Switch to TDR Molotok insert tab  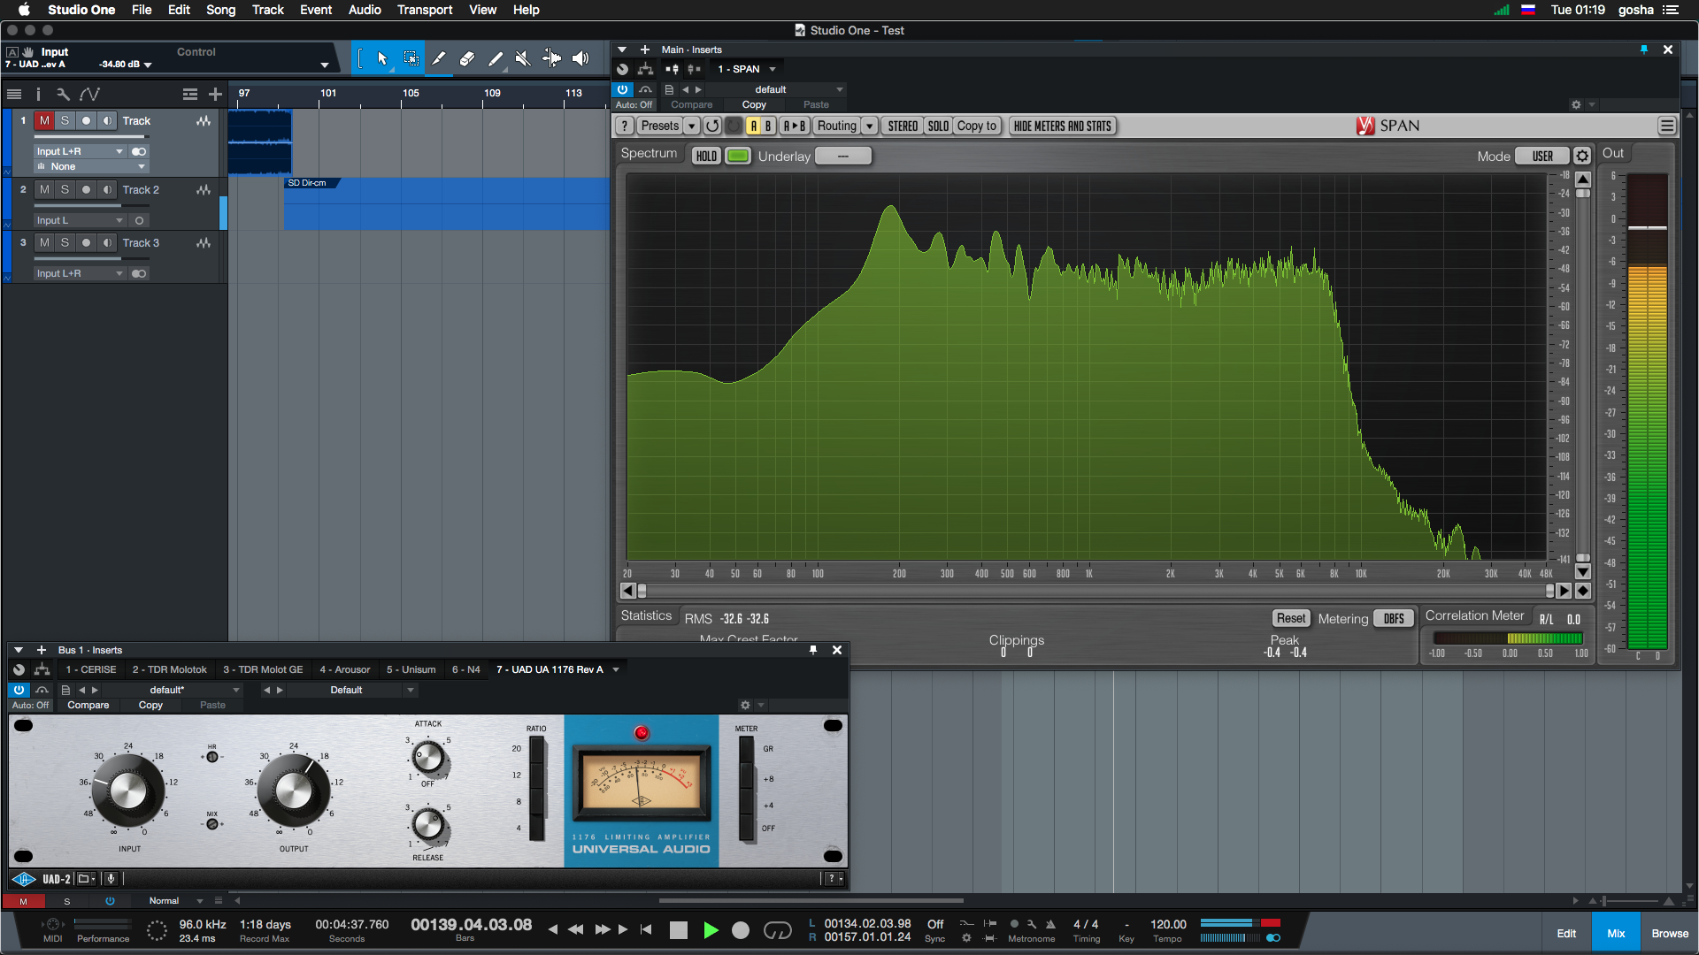pos(169,670)
